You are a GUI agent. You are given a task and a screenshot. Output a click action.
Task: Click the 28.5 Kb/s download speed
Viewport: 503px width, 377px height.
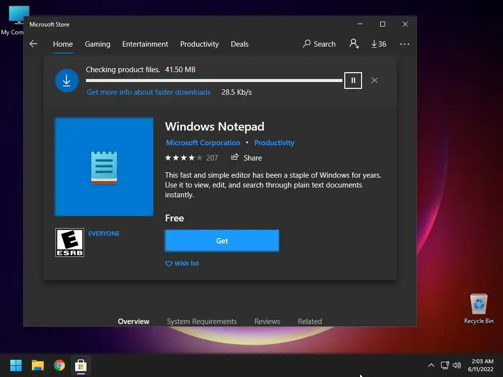[x=236, y=92]
